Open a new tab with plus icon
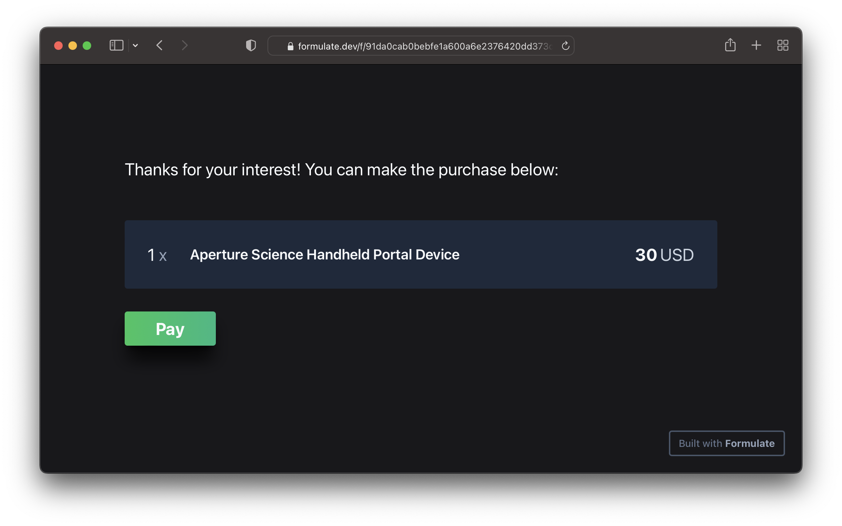 pos(756,45)
